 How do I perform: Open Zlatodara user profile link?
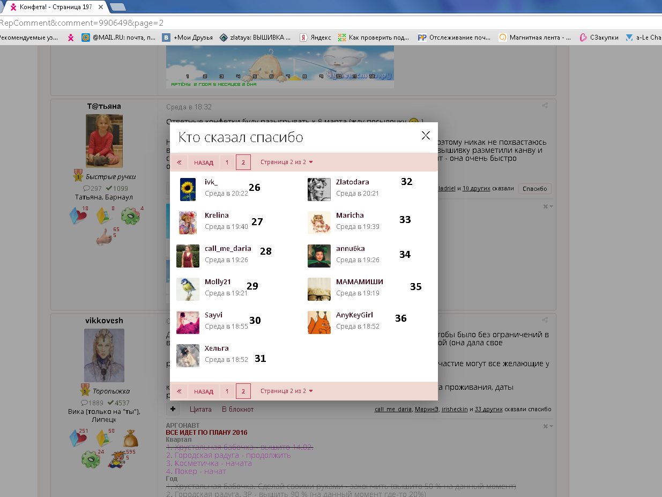pyautogui.click(x=352, y=182)
